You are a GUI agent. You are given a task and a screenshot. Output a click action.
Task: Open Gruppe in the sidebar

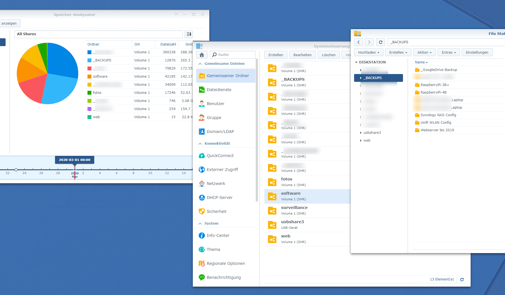[x=226, y=118]
